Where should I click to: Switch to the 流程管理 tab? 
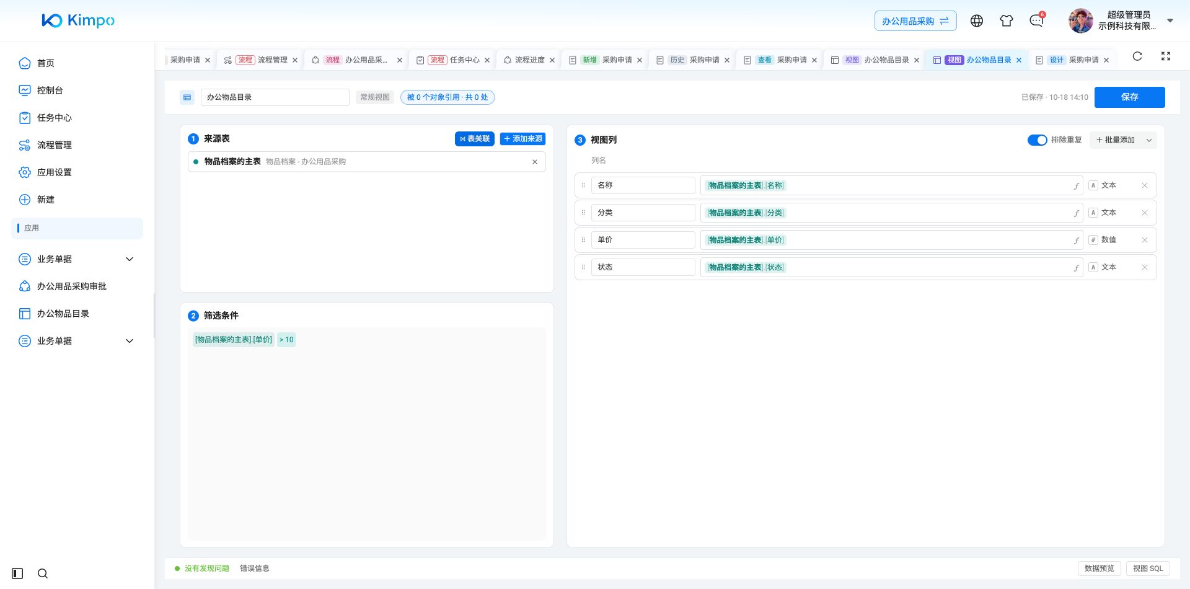click(x=261, y=60)
